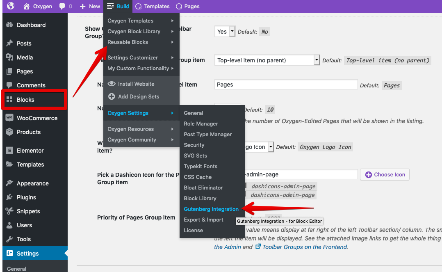The height and width of the screenshot is (272, 442).
Task: Click the Templates folder icon in sidebar
Action: pyautogui.click(x=9, y=164)
